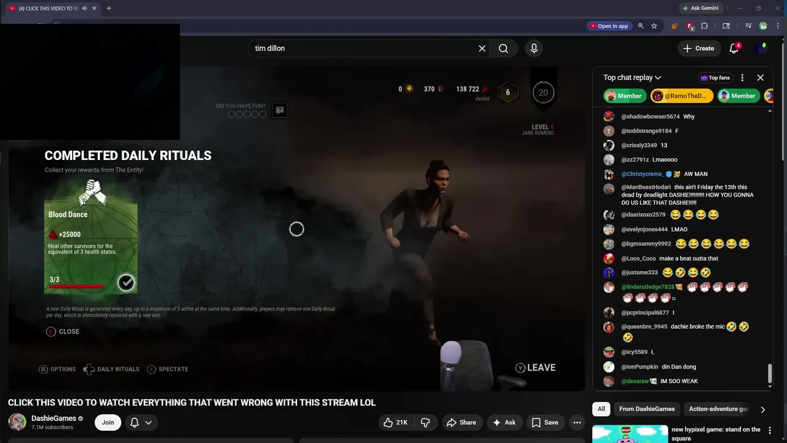
Task: Click the first green Member chip
Action: click(624, 96)
